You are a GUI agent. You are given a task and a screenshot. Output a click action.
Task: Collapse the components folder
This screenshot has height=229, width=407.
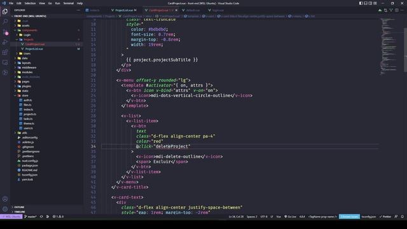coord(29,30)
